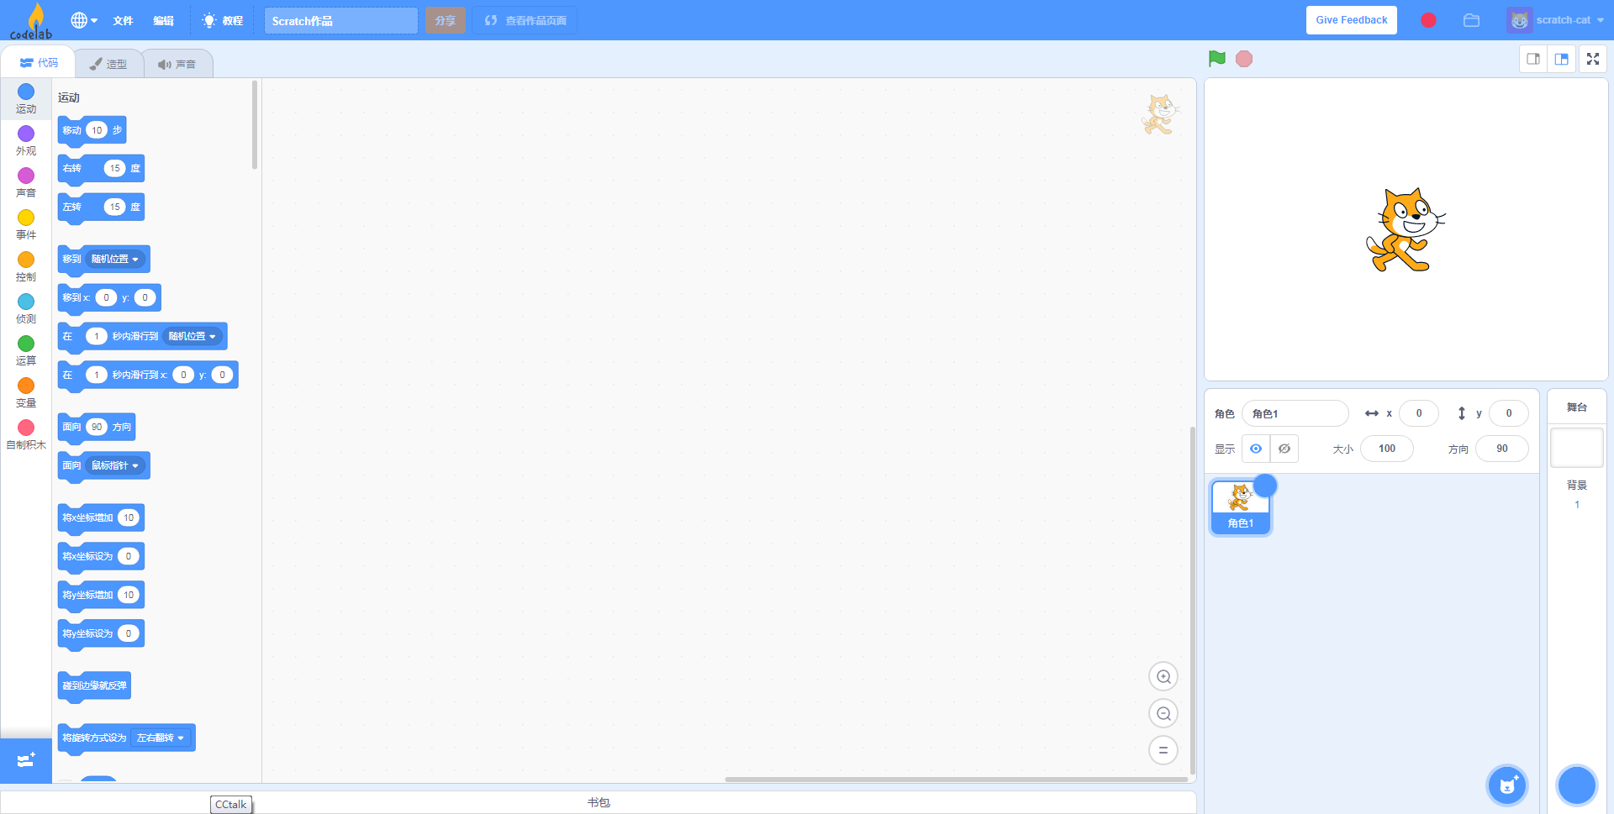Show the sprite with eye icon
Image resolution: width=1614 pixels, height=814 pixels.
click(1256, 449)
